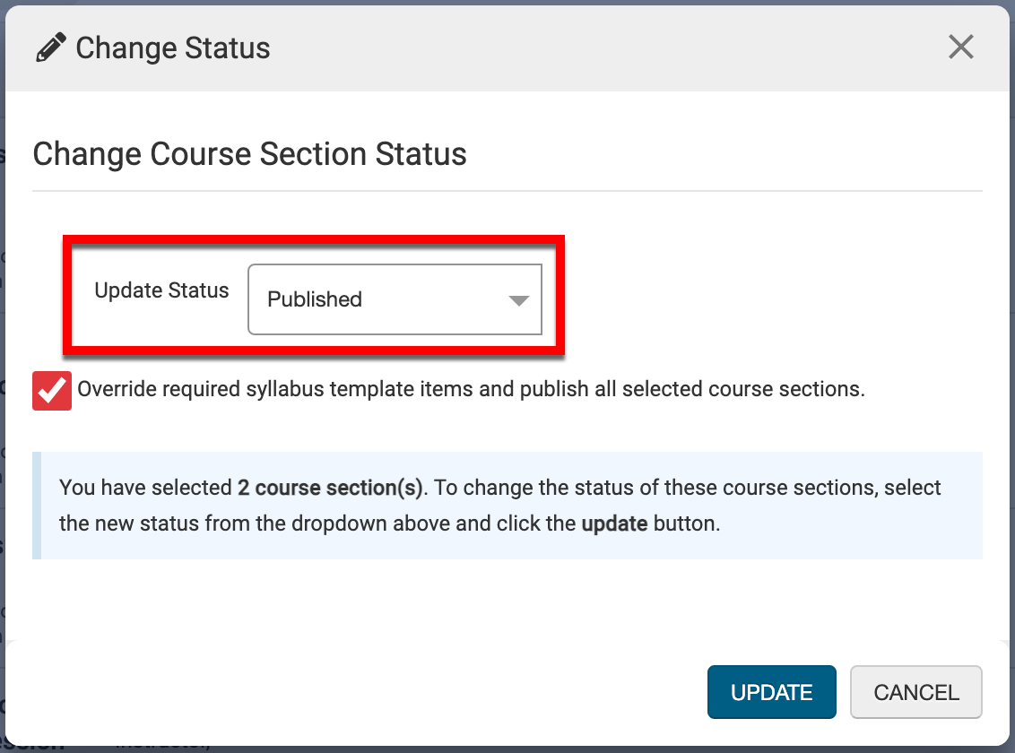
Task: Click the divider line below the heading
Action: pyautogui.click(x=507, y=191)
